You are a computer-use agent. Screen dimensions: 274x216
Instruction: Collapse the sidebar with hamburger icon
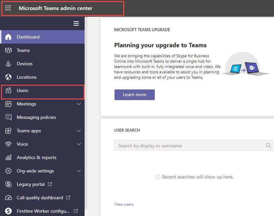(x=76, y=23)
